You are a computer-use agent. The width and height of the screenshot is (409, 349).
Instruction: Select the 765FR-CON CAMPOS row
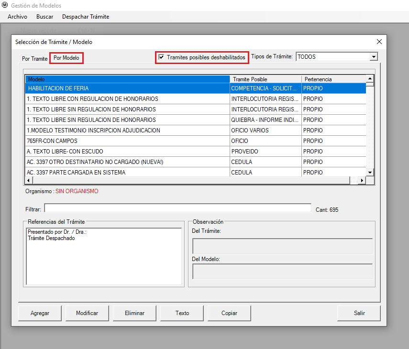(x=196, y=141)
